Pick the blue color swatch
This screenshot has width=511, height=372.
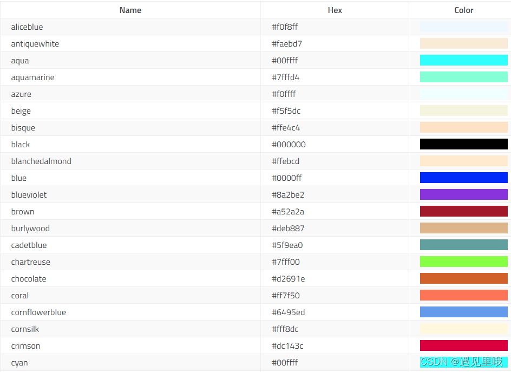tap(464, 178)
